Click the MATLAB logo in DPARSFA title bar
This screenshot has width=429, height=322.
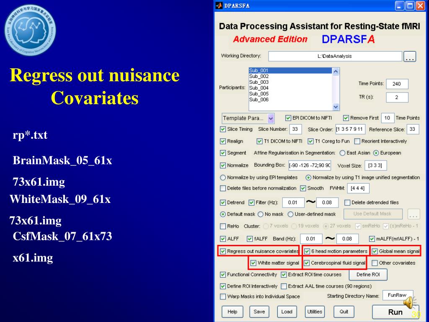(x=219, y=5)
